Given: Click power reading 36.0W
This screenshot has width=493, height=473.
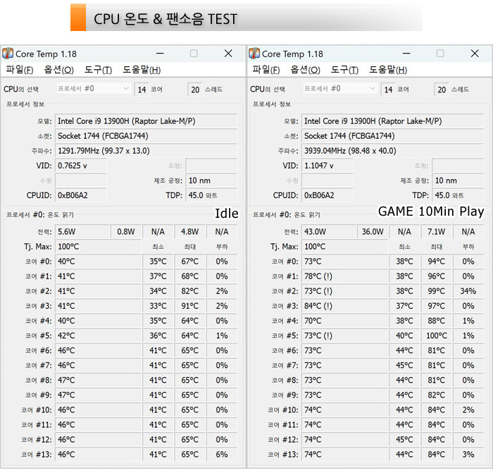Looking at the screenshot, I should click(373, 232).
